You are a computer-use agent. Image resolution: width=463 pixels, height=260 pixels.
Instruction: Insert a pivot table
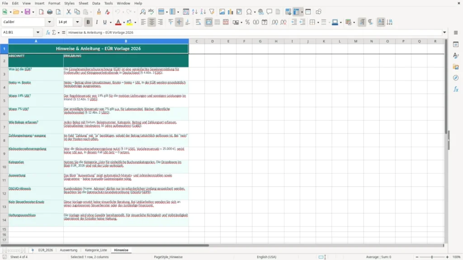point(239,12)
